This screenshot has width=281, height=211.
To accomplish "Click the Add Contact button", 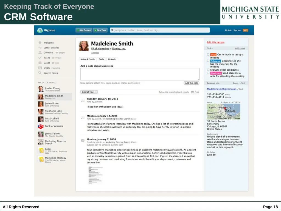I will [x=84, y=30].
